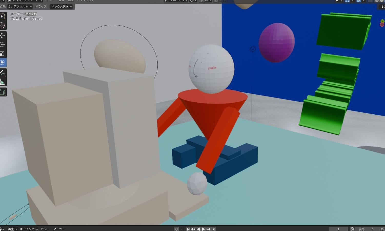Jump to the timeline end frame
The width and height of the screenshot is (385, 231).
214,229
